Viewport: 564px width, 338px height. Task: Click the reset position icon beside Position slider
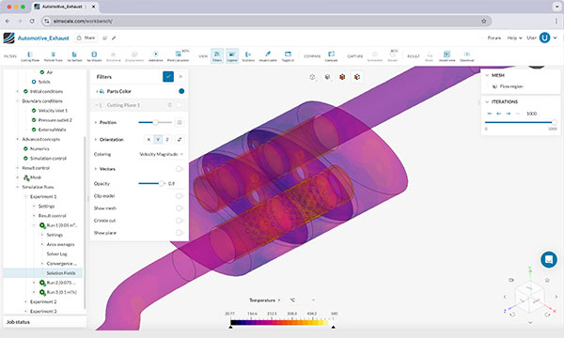pyautogui.click(x=180, y=122)
